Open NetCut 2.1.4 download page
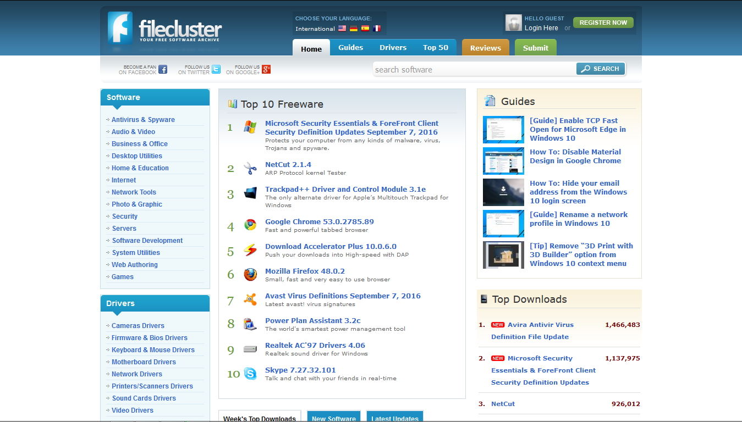This screenshot has height=422, width=742. point(288,164)
